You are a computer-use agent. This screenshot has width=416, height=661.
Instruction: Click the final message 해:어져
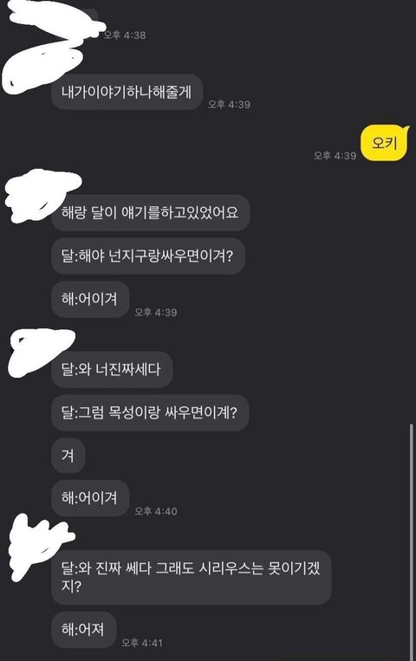coord(84,630)
